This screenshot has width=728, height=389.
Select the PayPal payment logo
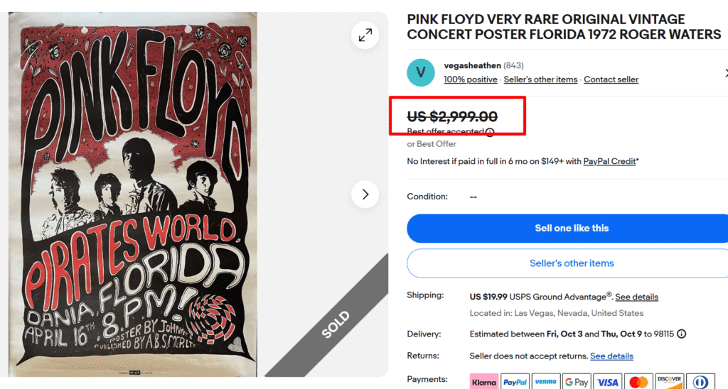coord(515,382)
